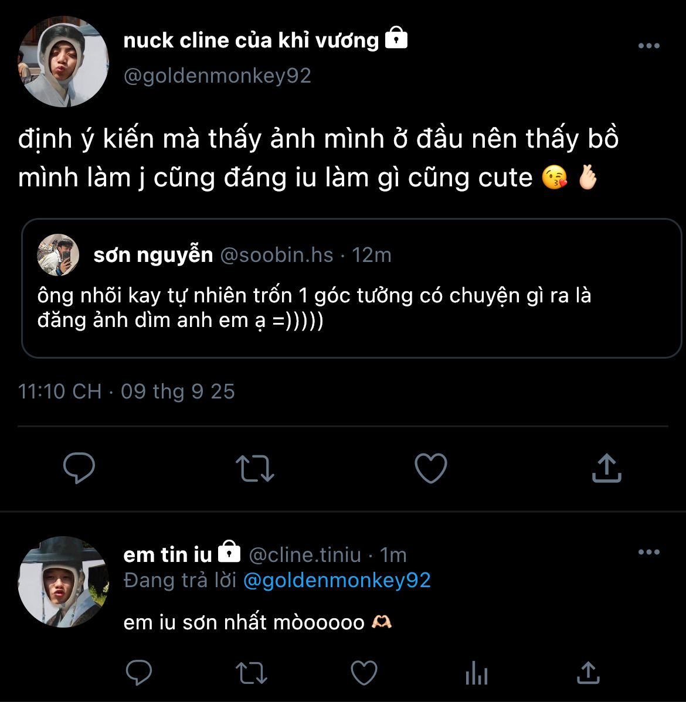
Task: Open more options on main tweet
Action: [648, 46]
